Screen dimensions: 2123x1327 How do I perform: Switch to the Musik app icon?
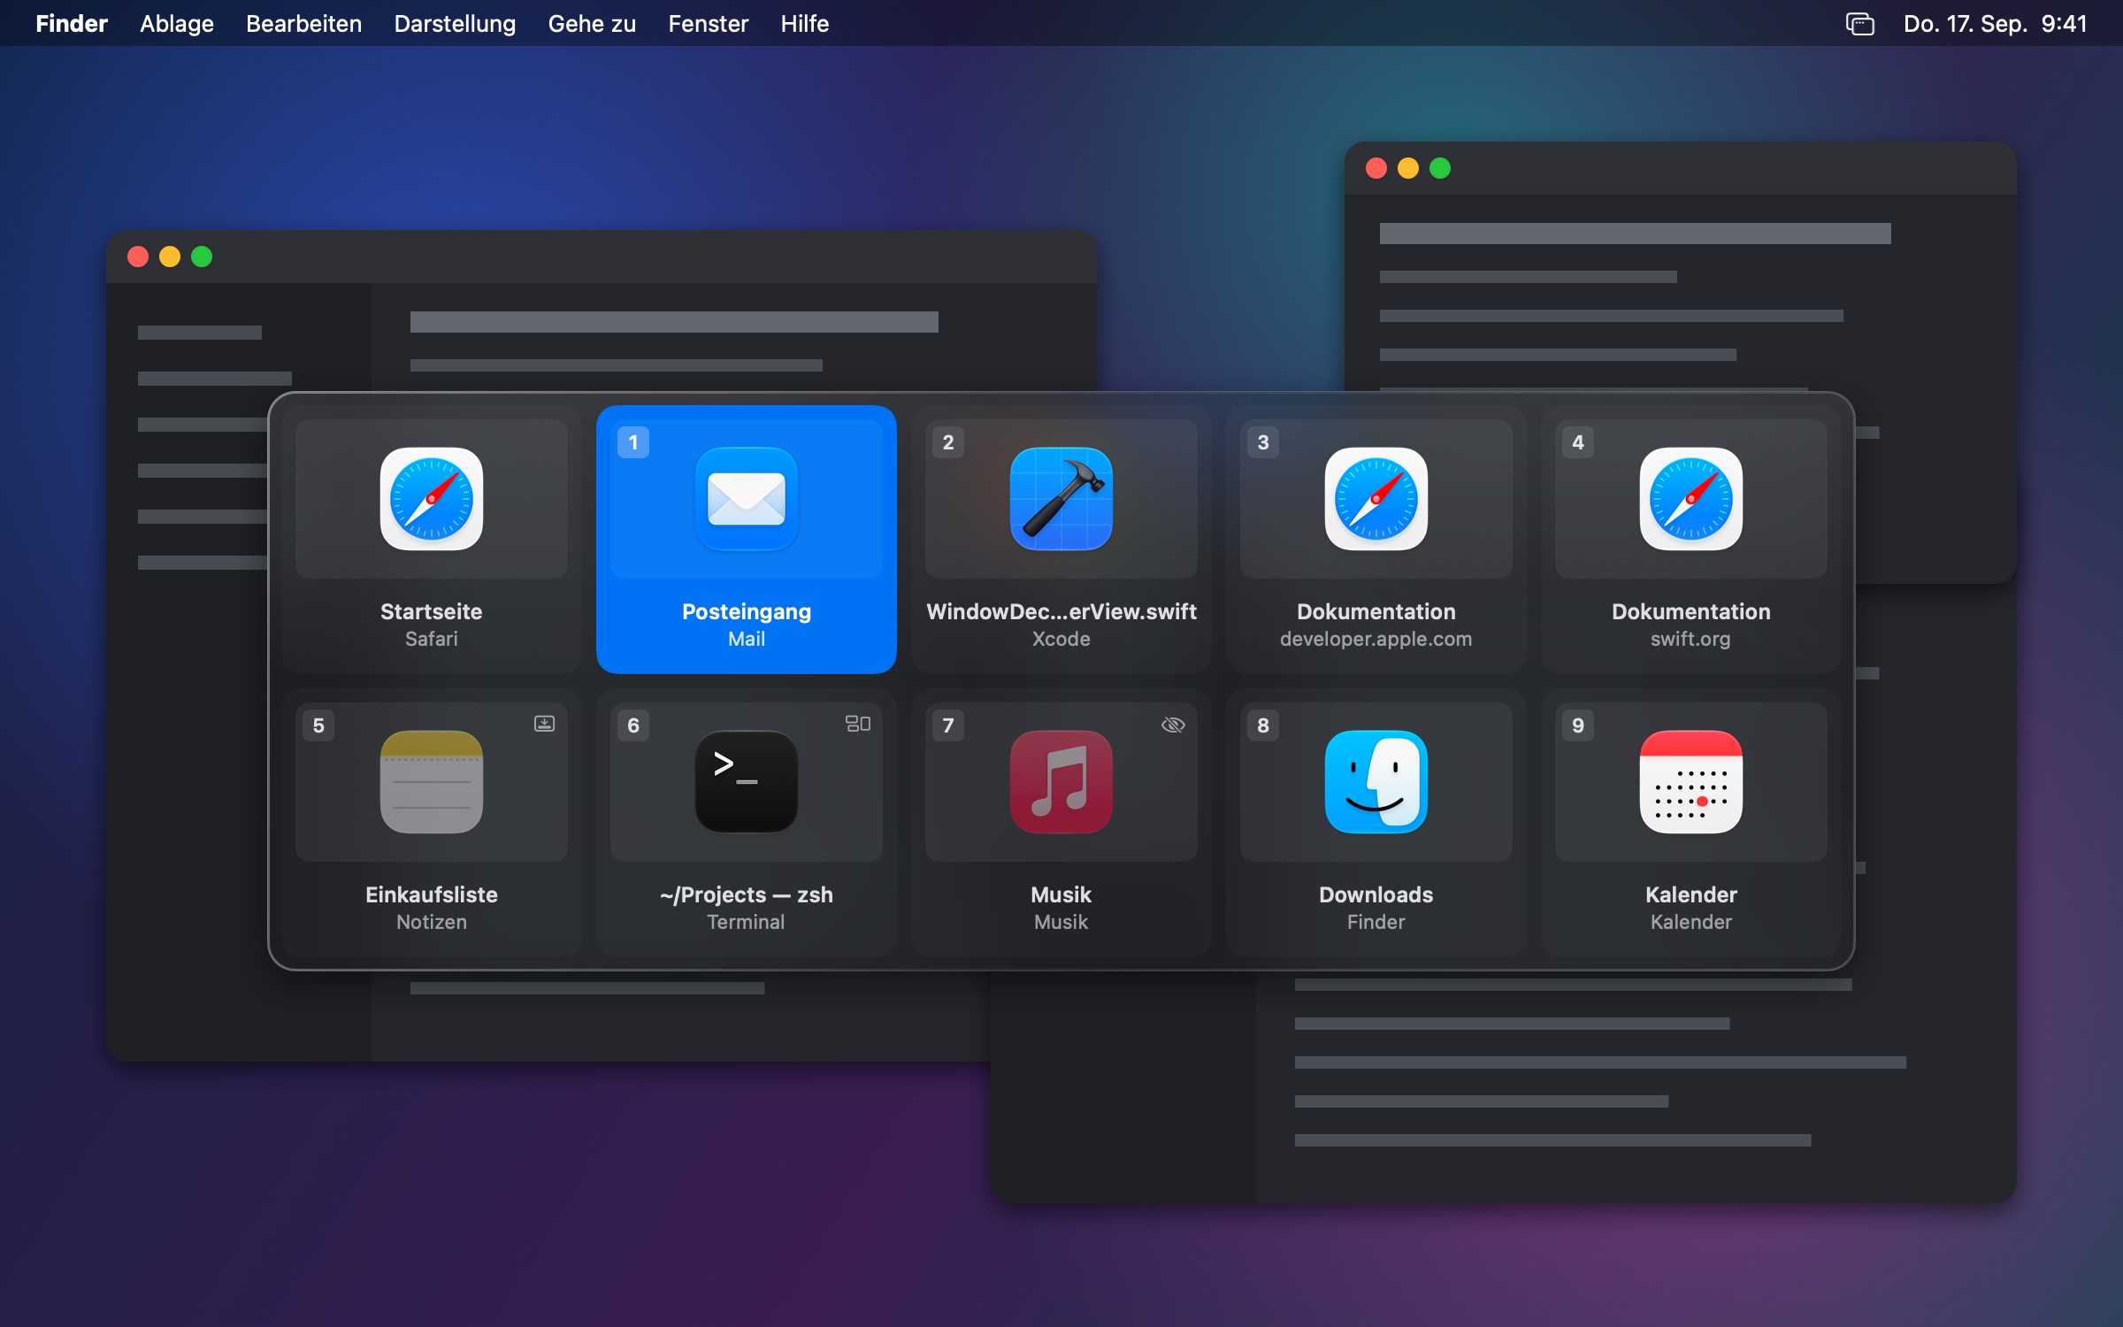(x=1061, y=782)
